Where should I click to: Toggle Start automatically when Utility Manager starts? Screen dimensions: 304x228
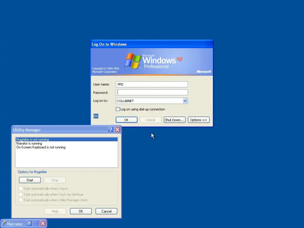pos(20,200)
